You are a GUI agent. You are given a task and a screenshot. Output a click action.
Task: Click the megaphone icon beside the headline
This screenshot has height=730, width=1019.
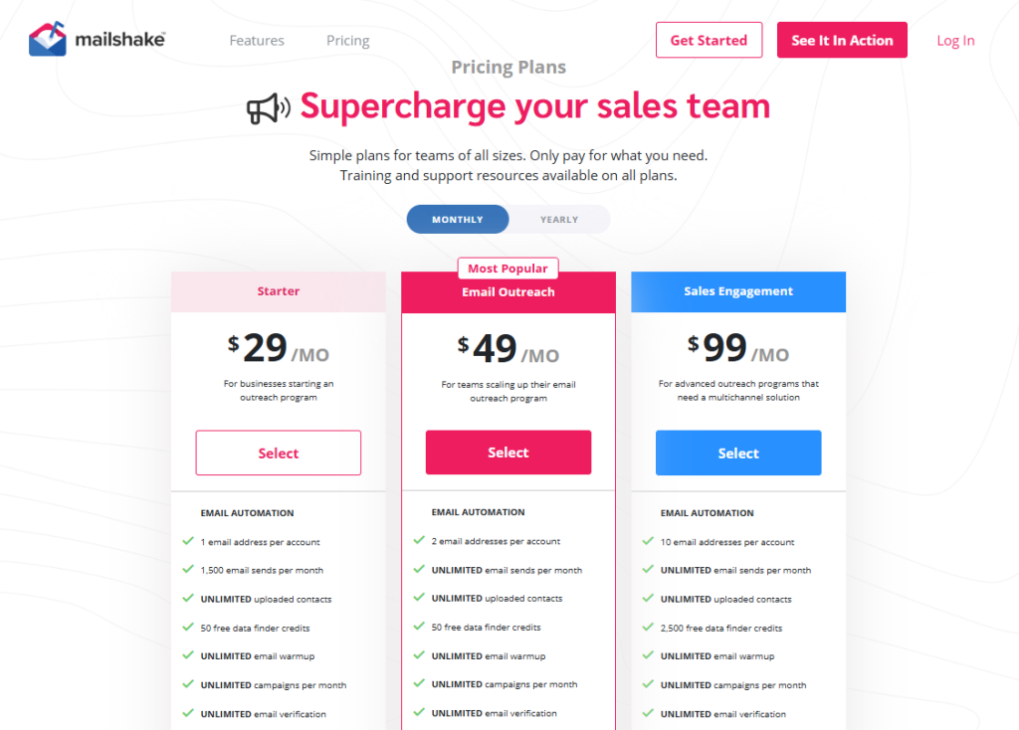point(267,105)
